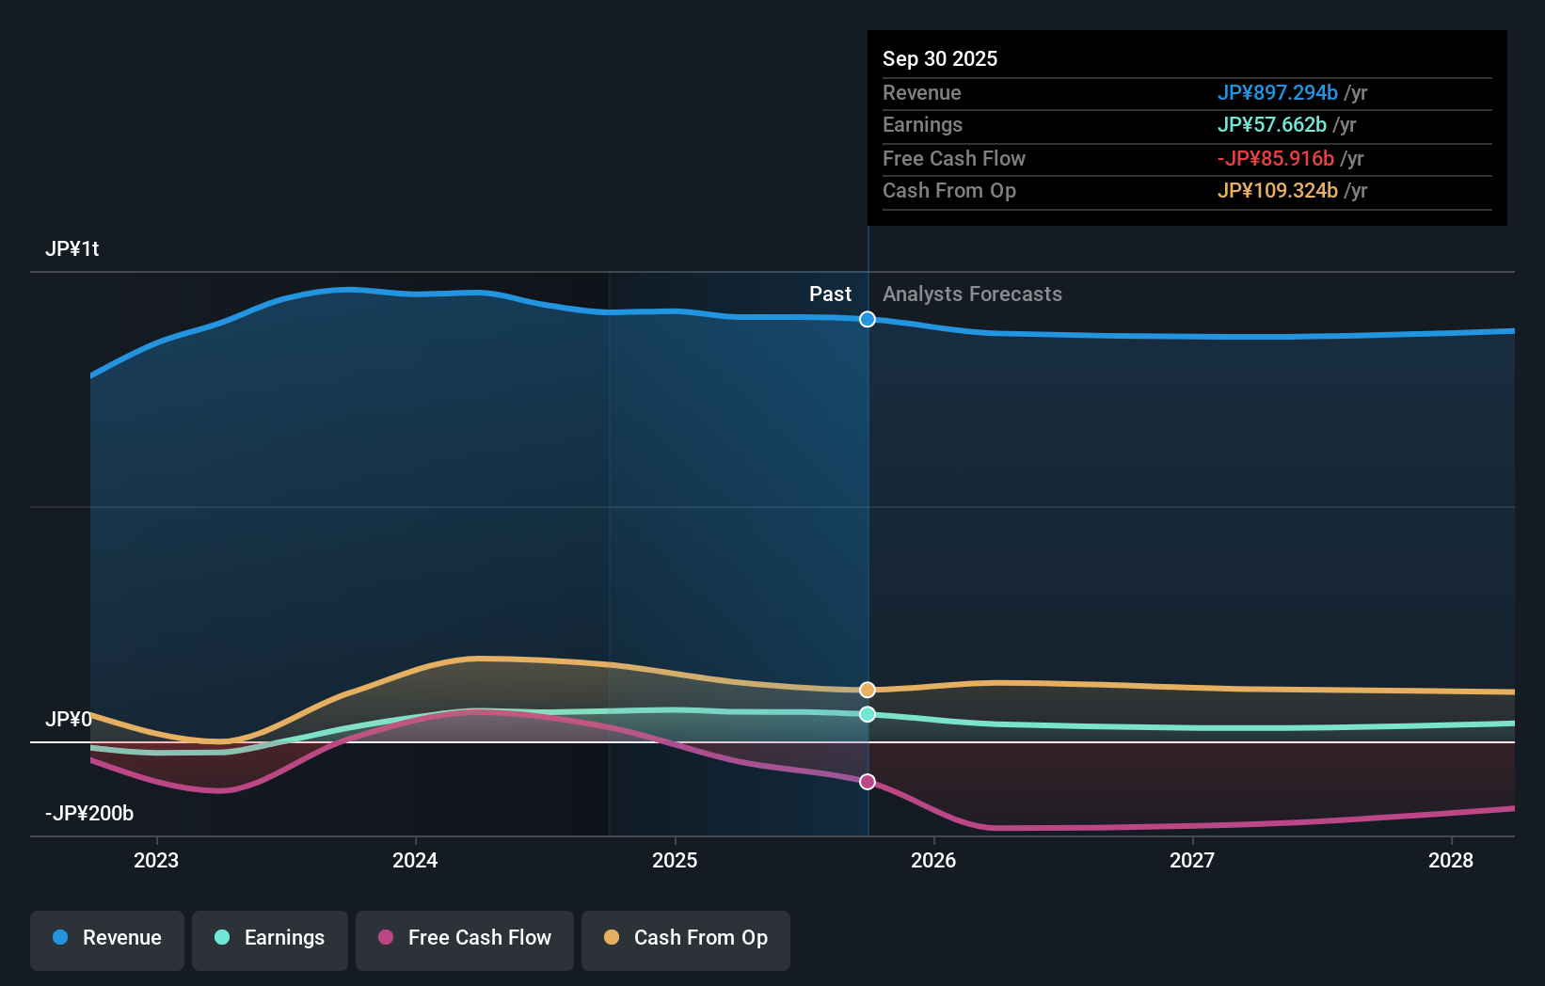
Task: Toggle the Earnings series in the legend
Action: [270, 938]
